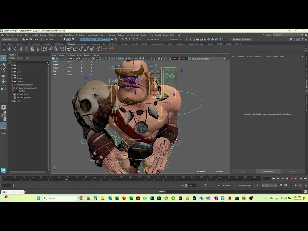Switch to the Animation shelf tab

tap(82, 44)
